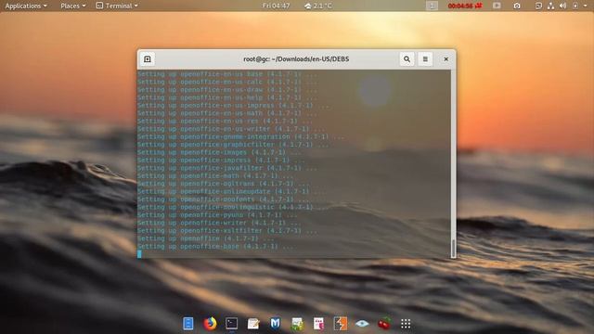Click the window list icon in system tray
This screenshot has height=334, width=594.
tap(538, 6)
